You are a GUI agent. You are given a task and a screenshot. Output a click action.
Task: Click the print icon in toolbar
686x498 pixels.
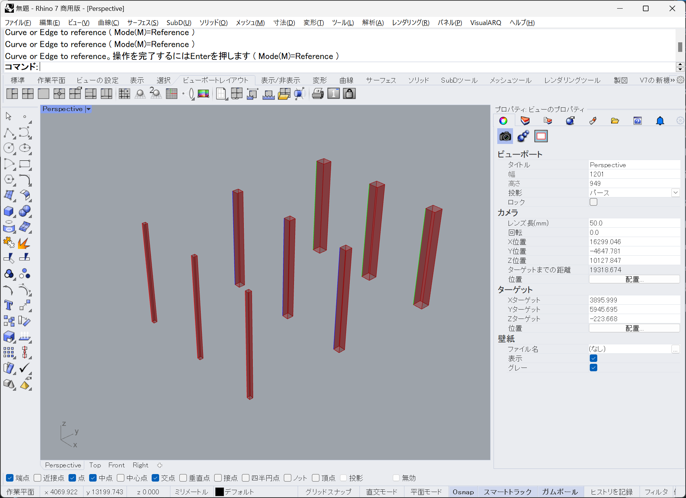(x=318, y=94)
